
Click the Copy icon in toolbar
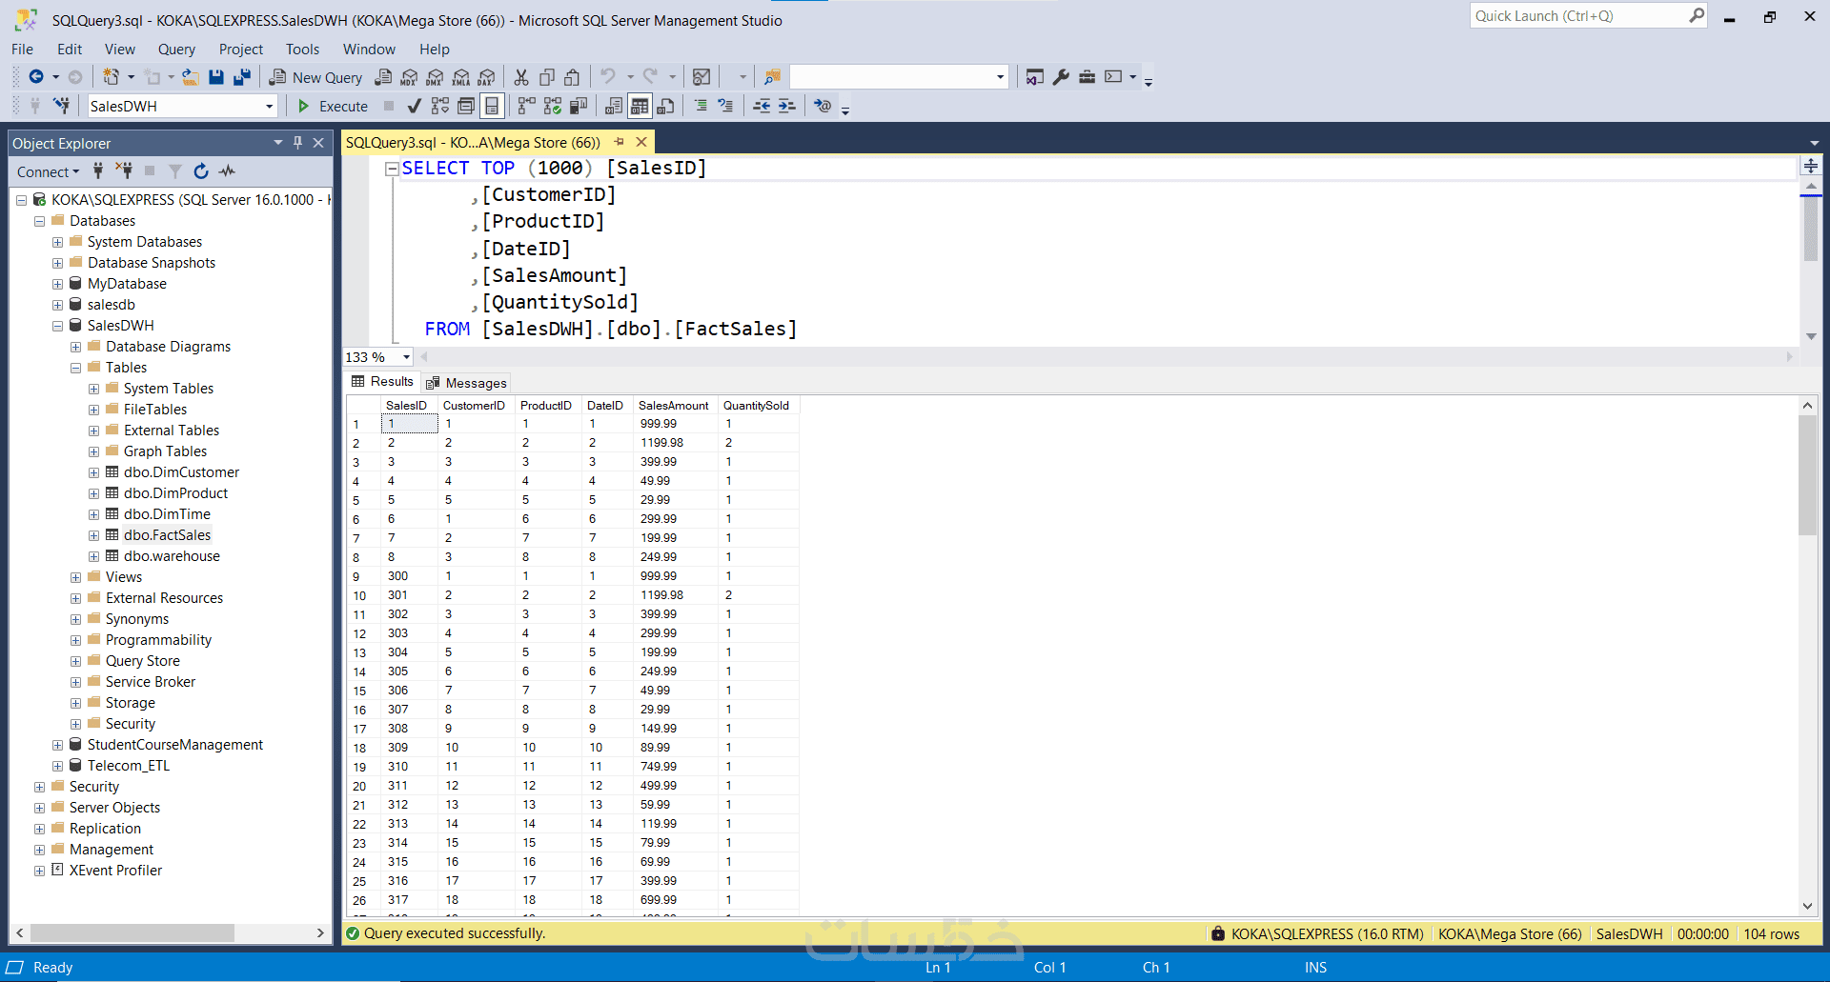(547, 77)
